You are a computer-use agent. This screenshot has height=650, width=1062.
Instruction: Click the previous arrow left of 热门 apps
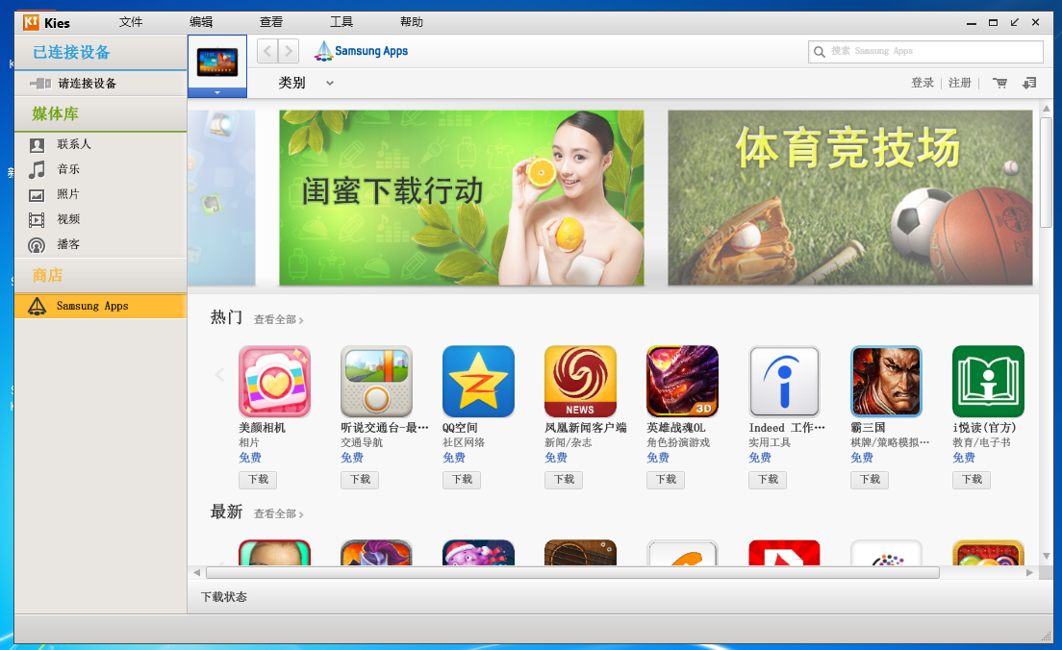(219, 374)
